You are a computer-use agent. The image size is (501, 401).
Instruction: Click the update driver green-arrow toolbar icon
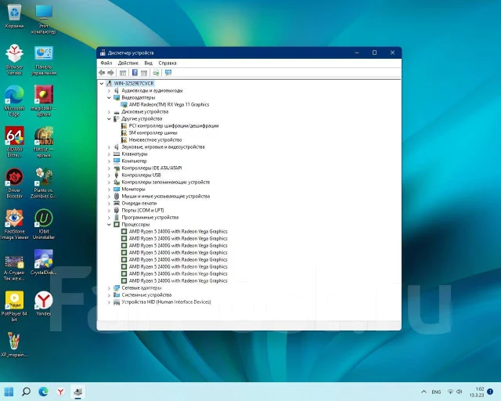(x=156, y=73)
